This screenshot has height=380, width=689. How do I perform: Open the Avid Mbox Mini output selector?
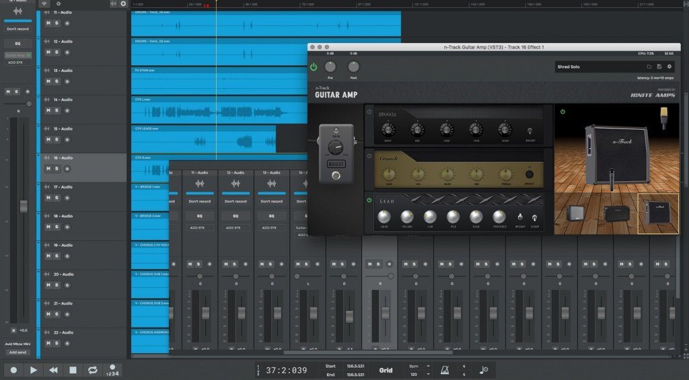coord(18,344)
